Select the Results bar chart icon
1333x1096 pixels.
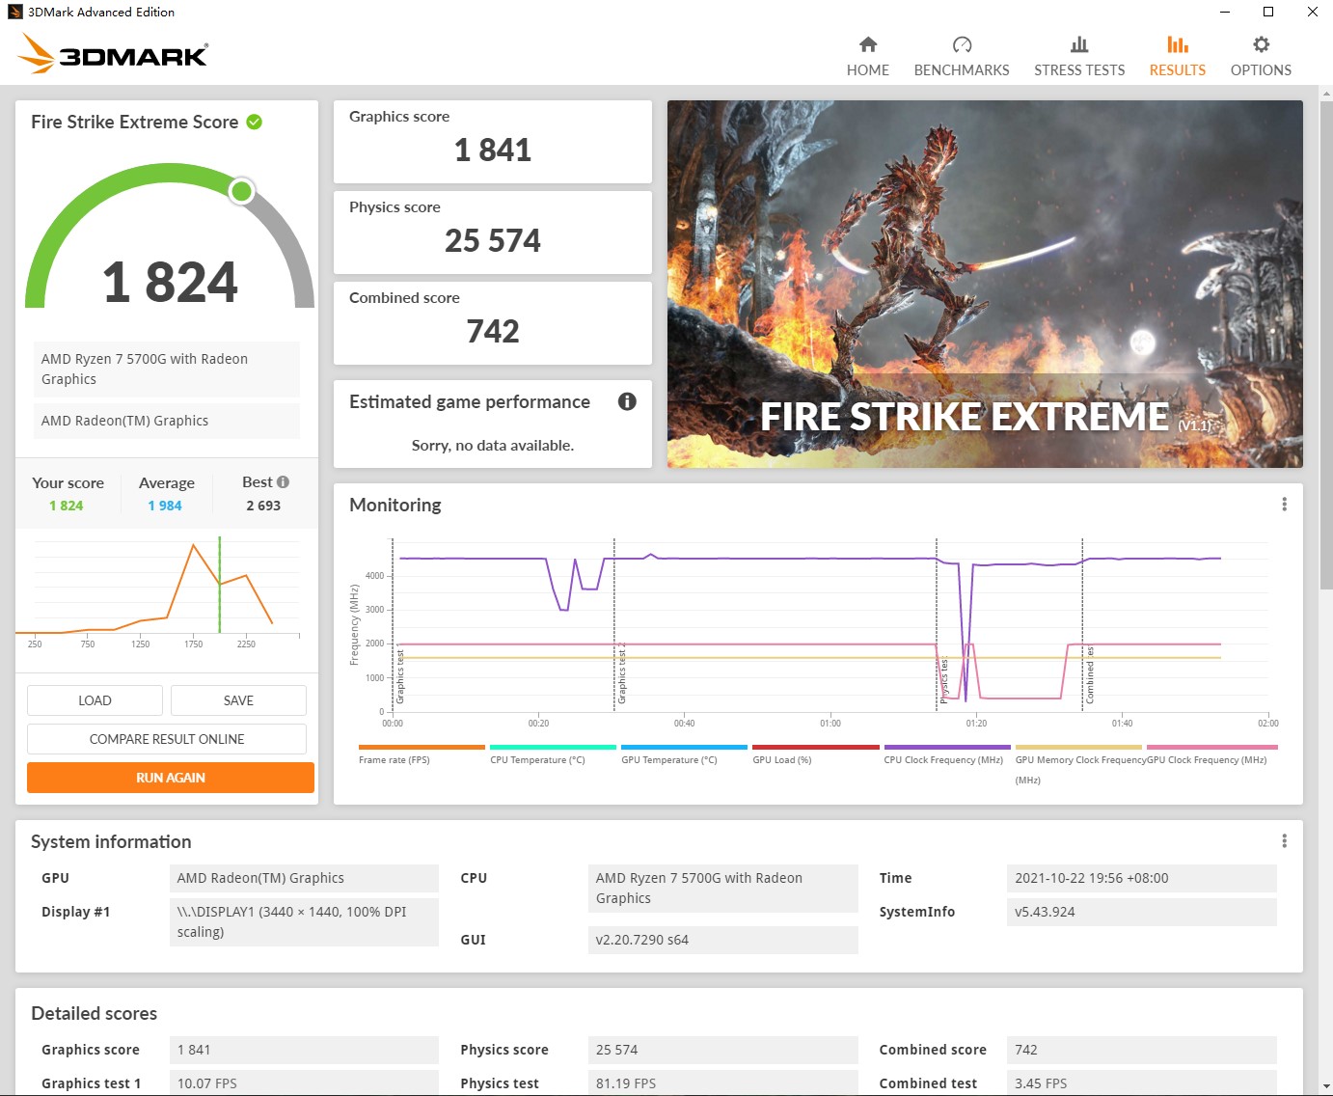(1177, 44)
